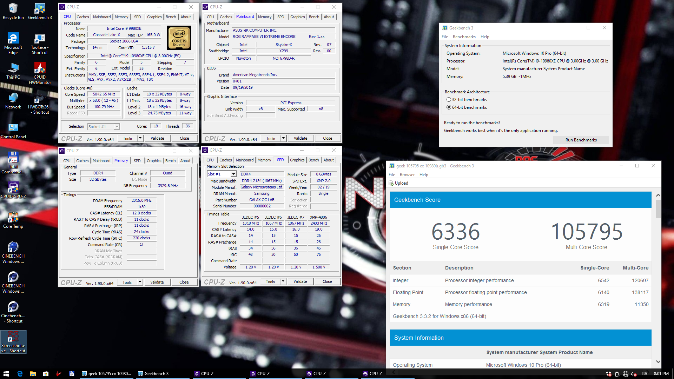Image resolution: width=674 pixels, height=379 pixels.
Task: Launch Total Commander desktop icon
Action: pos(13,162)
